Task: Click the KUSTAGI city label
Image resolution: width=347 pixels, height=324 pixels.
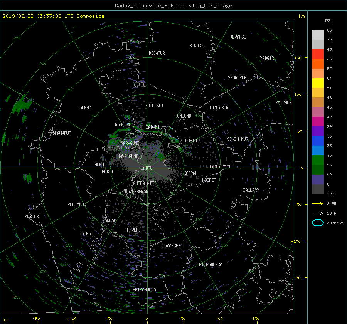Action: pos(193,141)
